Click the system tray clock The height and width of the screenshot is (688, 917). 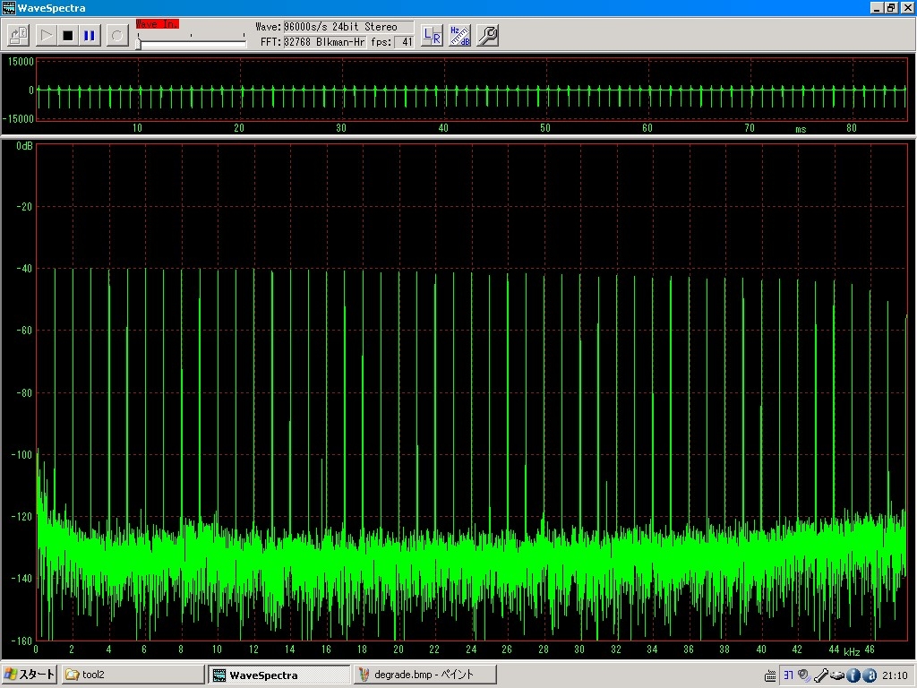(x=895, y=675)
